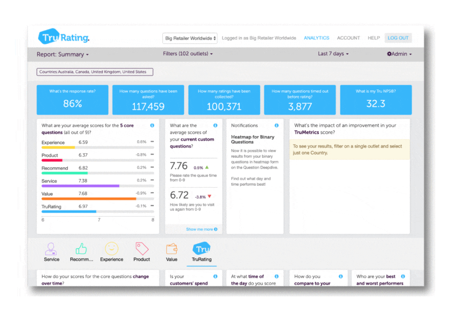Open the Filters (102 outlets) dropdown

[x=188, y=54]
